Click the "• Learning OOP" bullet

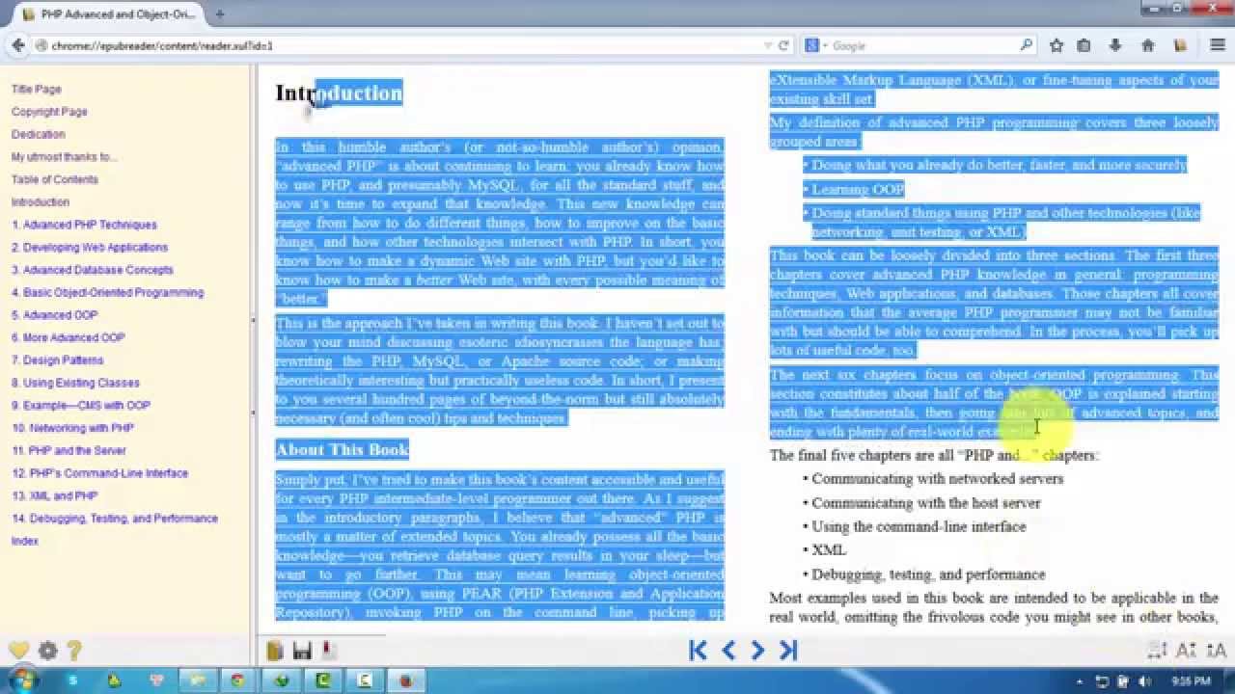tap(853, 189)
